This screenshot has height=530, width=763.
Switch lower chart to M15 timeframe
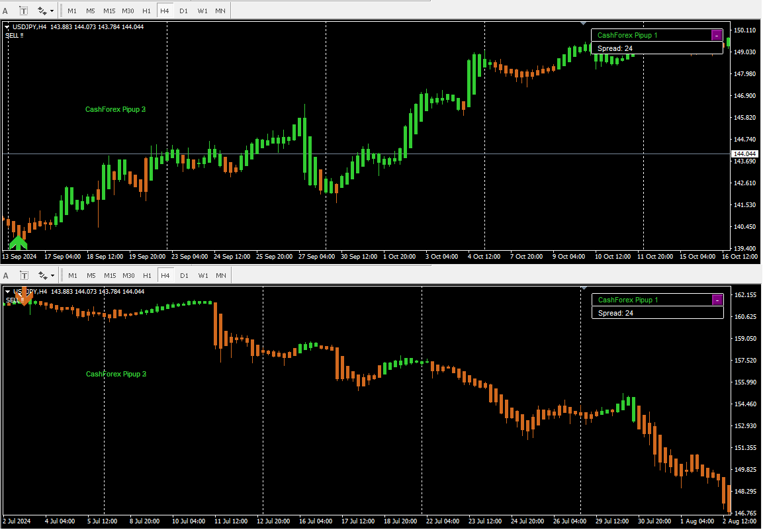109,275
